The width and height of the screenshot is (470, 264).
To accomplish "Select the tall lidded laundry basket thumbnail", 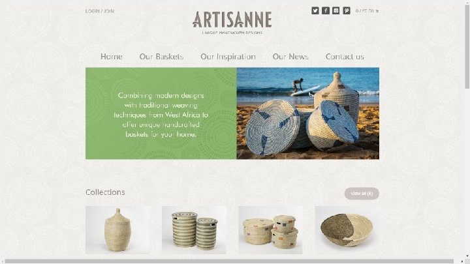I will point(117,230).
